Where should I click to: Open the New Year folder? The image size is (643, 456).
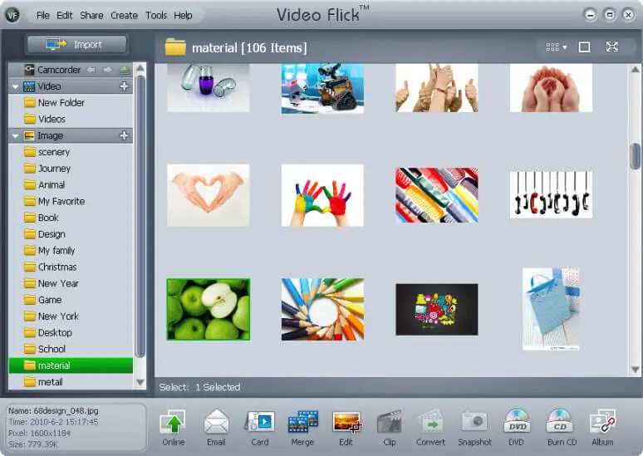pos(71,283)
